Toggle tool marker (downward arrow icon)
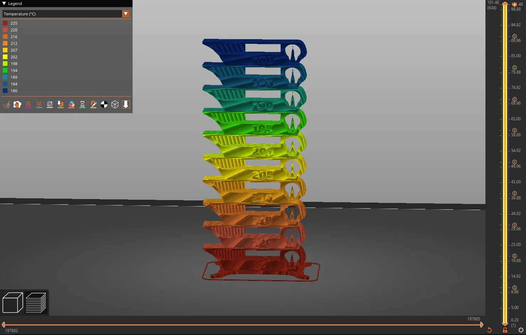 [x=126, y=104]
